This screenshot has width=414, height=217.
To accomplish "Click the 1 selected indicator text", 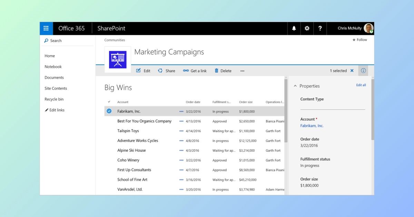I will (x=338, y=71).
